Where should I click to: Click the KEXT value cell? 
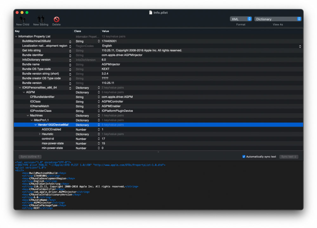[x=106, y=69]
